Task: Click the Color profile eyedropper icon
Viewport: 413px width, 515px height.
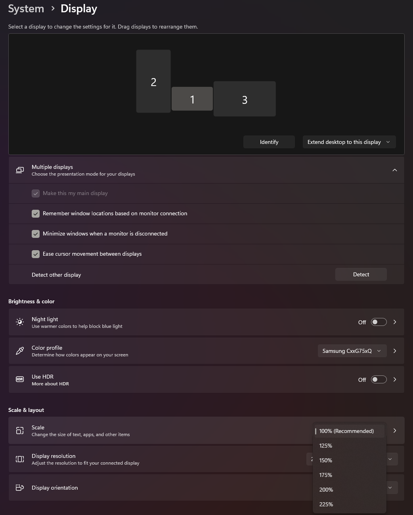Action: pyautogui.click(x=20, y=350)
